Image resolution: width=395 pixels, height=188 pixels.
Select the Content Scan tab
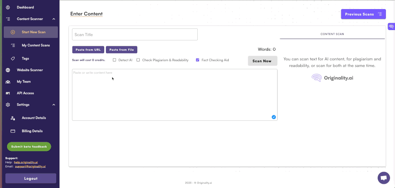coord(332,34)
